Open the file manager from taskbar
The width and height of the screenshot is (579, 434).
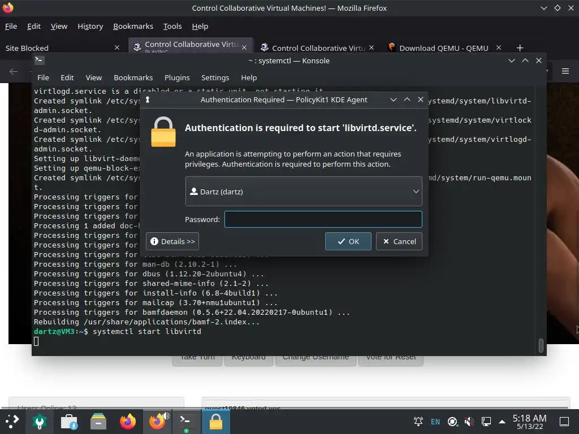click(x=98, y=422)
